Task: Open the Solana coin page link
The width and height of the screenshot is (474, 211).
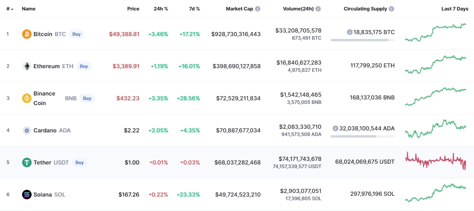Action: click(x=42, y=195)
